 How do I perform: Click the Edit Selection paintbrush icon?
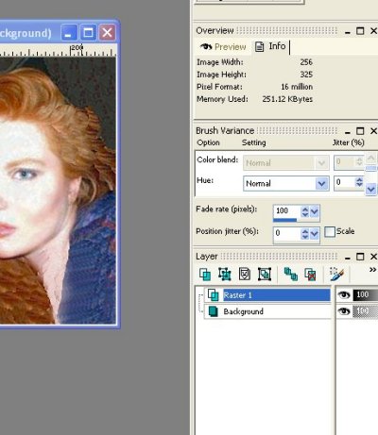[x=336, y=275]
